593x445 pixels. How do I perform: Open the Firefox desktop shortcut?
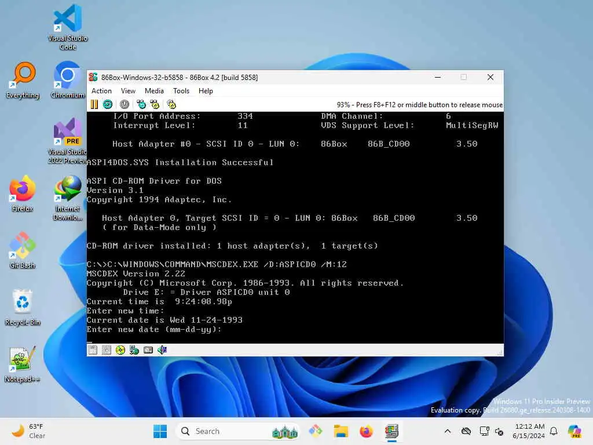point(23,194)
